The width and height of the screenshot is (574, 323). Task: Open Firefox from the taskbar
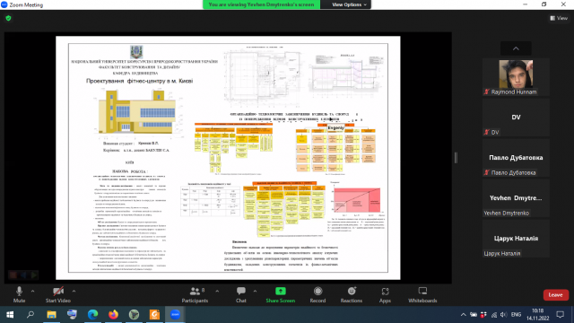pyautogui.click(x=113, y=315)
